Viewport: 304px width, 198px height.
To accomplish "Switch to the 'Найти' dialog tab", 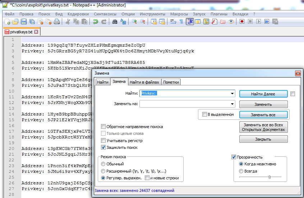I will coord(102,82).
